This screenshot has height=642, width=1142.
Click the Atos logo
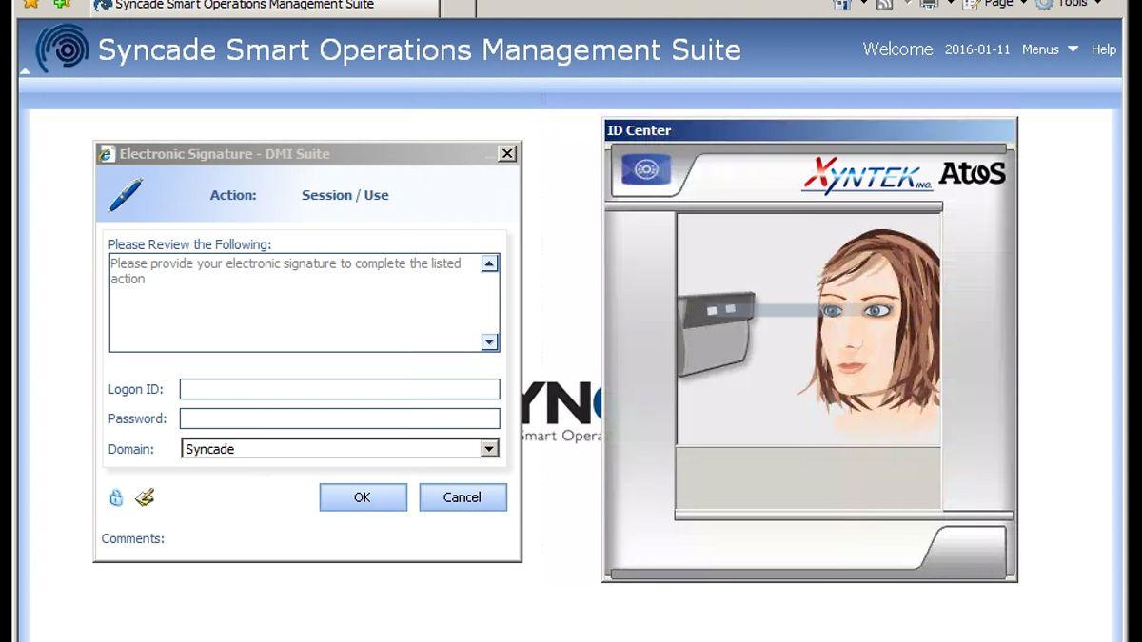click(972, 173)
